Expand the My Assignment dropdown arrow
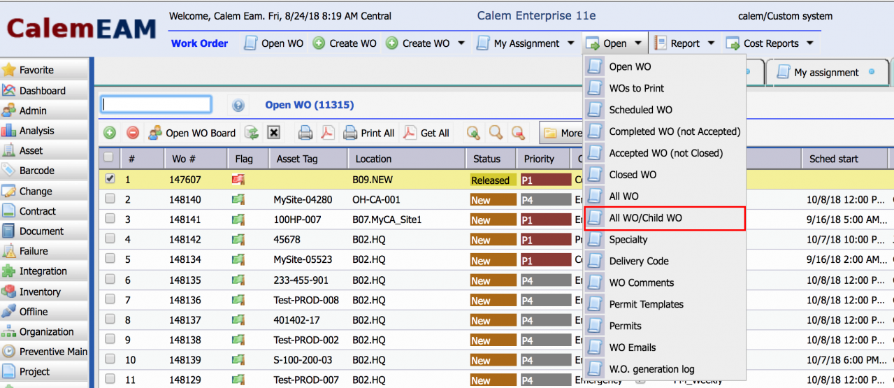Screen dimensions: 894x388 coord(571,43)
